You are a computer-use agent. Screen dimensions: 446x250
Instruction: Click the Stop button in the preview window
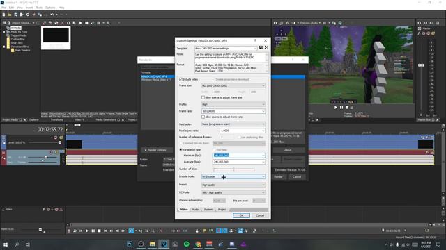coord(347,108)
